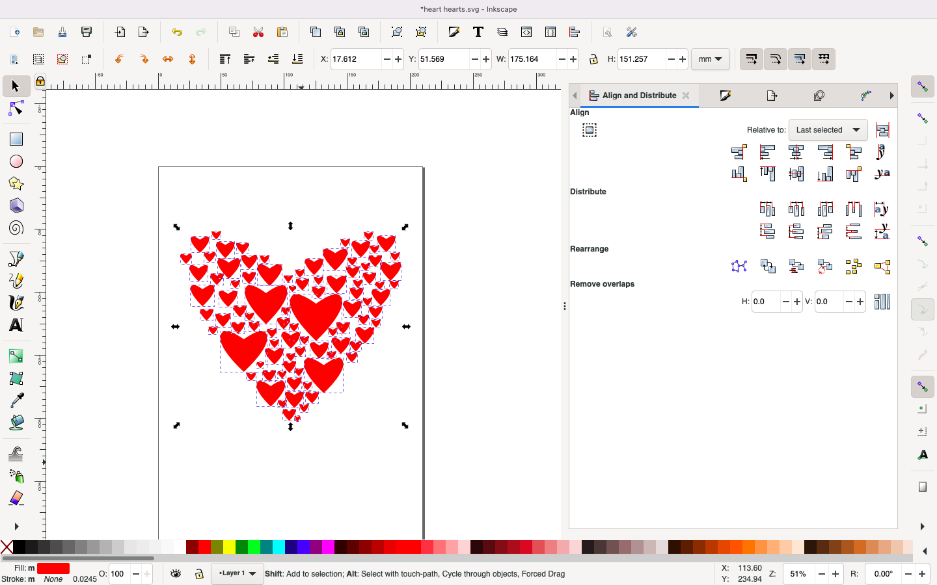Screen dimensions: 937x585
Task: Open the "Relative to" dropdown
Action: pos(827,130)
